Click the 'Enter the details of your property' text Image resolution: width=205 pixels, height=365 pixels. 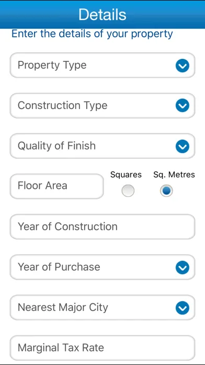click(x=92, y=34)
